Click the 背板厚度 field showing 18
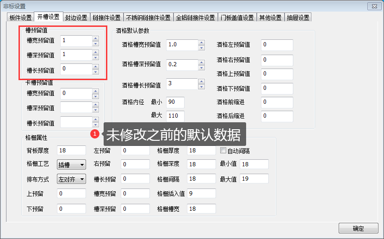 72,150
